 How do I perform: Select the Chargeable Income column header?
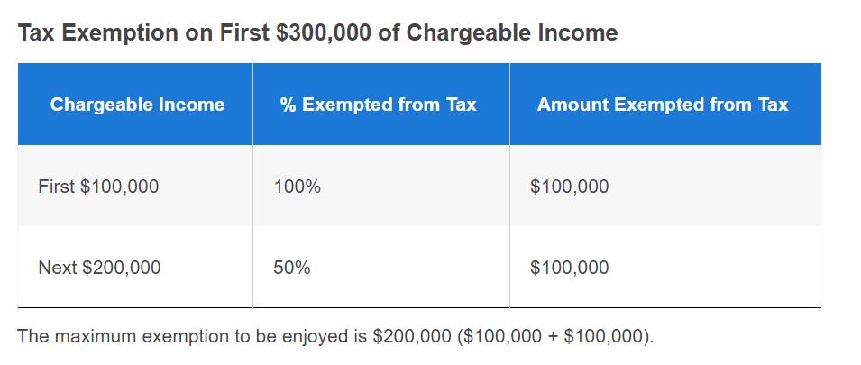click(x=137, y=105)
